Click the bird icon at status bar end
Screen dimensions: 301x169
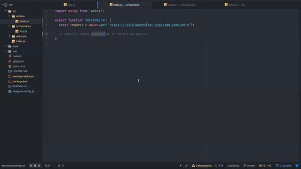(x=297, y=166)
